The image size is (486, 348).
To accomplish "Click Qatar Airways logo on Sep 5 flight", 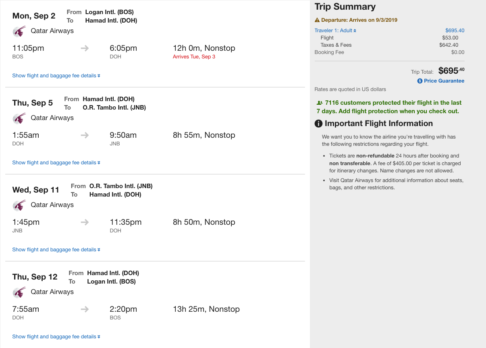I will [19, 118].
